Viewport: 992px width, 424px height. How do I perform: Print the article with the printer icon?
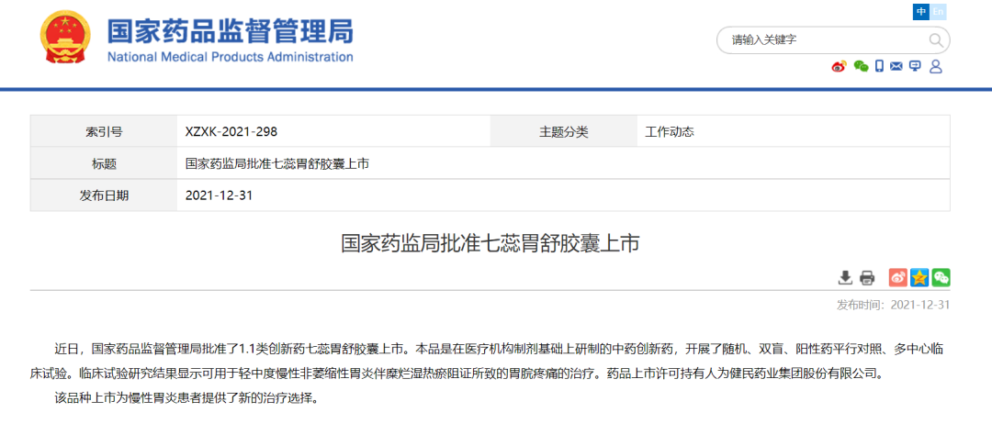pyautogui.click(x=867, y=277)
